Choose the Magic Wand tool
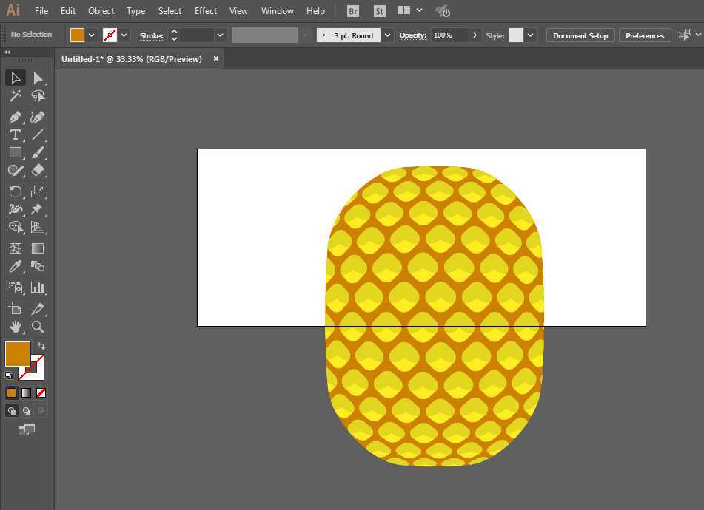The width and height of the screenshot is (704, 510). point(15,96)
